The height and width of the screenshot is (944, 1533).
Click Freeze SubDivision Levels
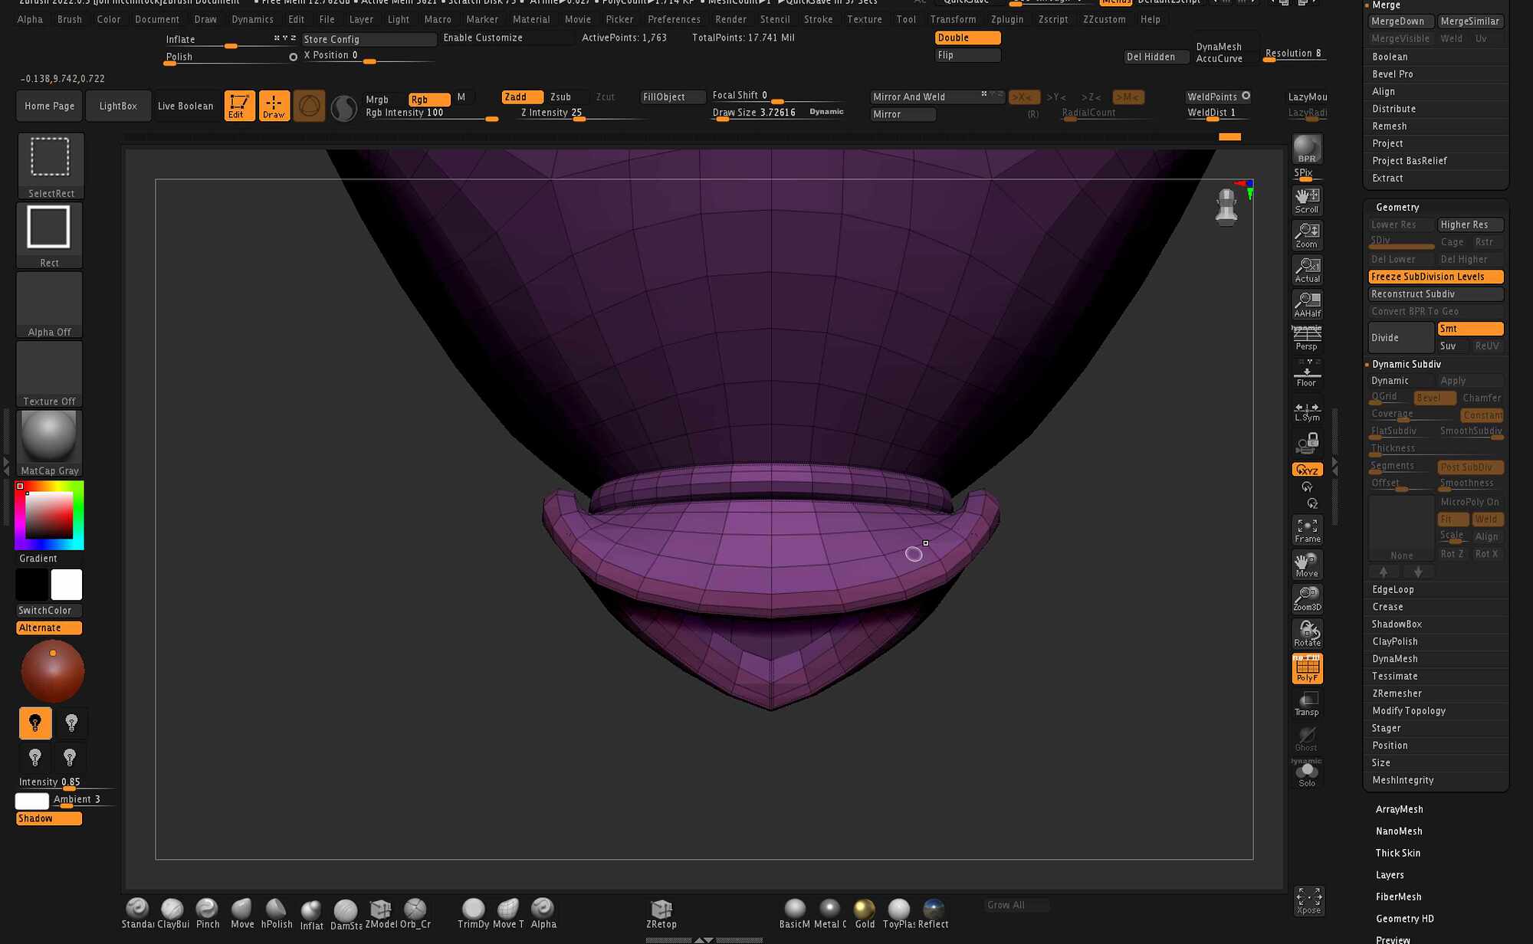pyautogui.click(x=1435, y=277)
